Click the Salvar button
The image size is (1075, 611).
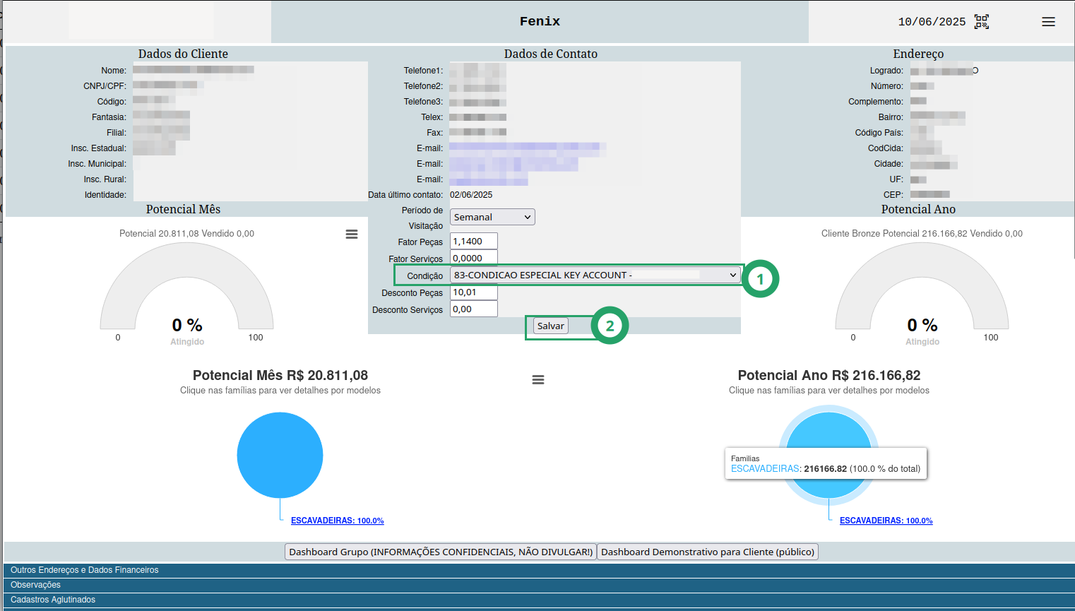[x=550, y=326]
